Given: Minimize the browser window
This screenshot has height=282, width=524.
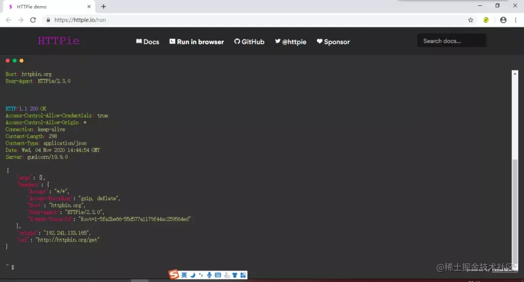Looking at the screenshot, I should pos(480,6).
